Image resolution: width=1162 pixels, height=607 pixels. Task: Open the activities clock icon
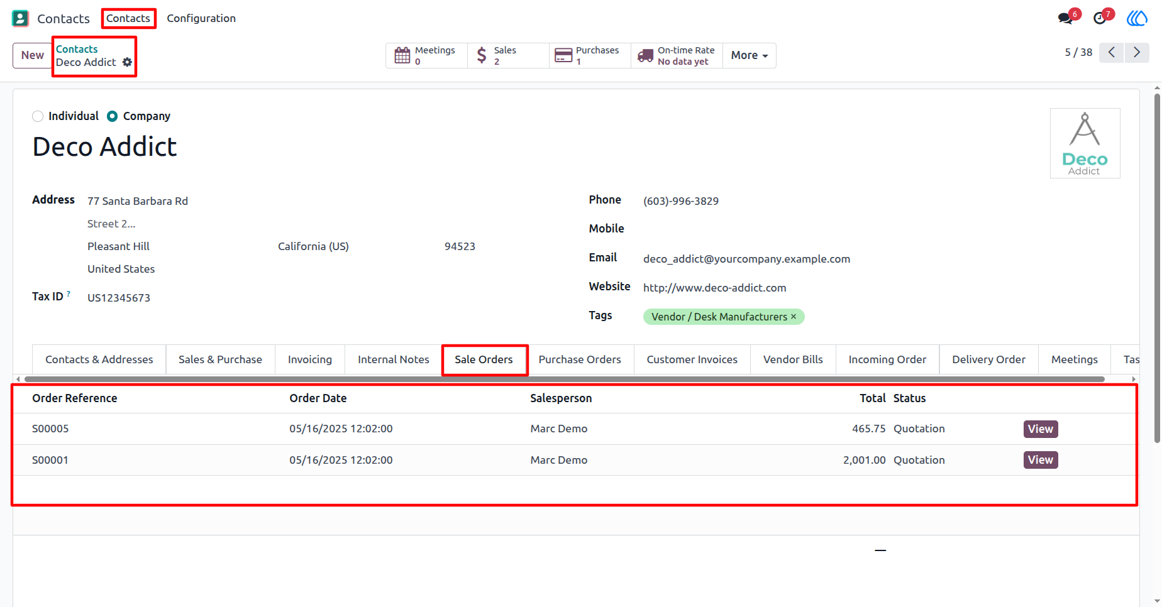click(1100, 18)
